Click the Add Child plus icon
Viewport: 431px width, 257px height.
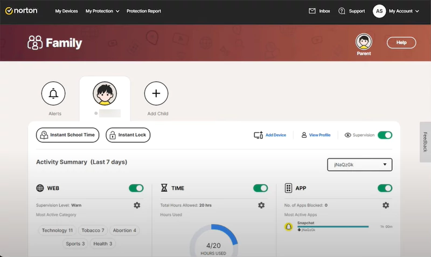tap(156, 94)
